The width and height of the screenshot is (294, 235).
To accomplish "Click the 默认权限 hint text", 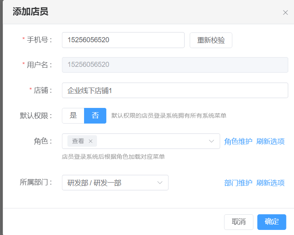I will coord(169,115).
